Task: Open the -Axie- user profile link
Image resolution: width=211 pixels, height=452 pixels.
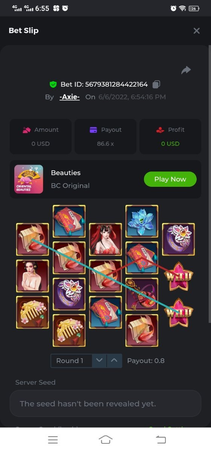Action: (70, 97)
